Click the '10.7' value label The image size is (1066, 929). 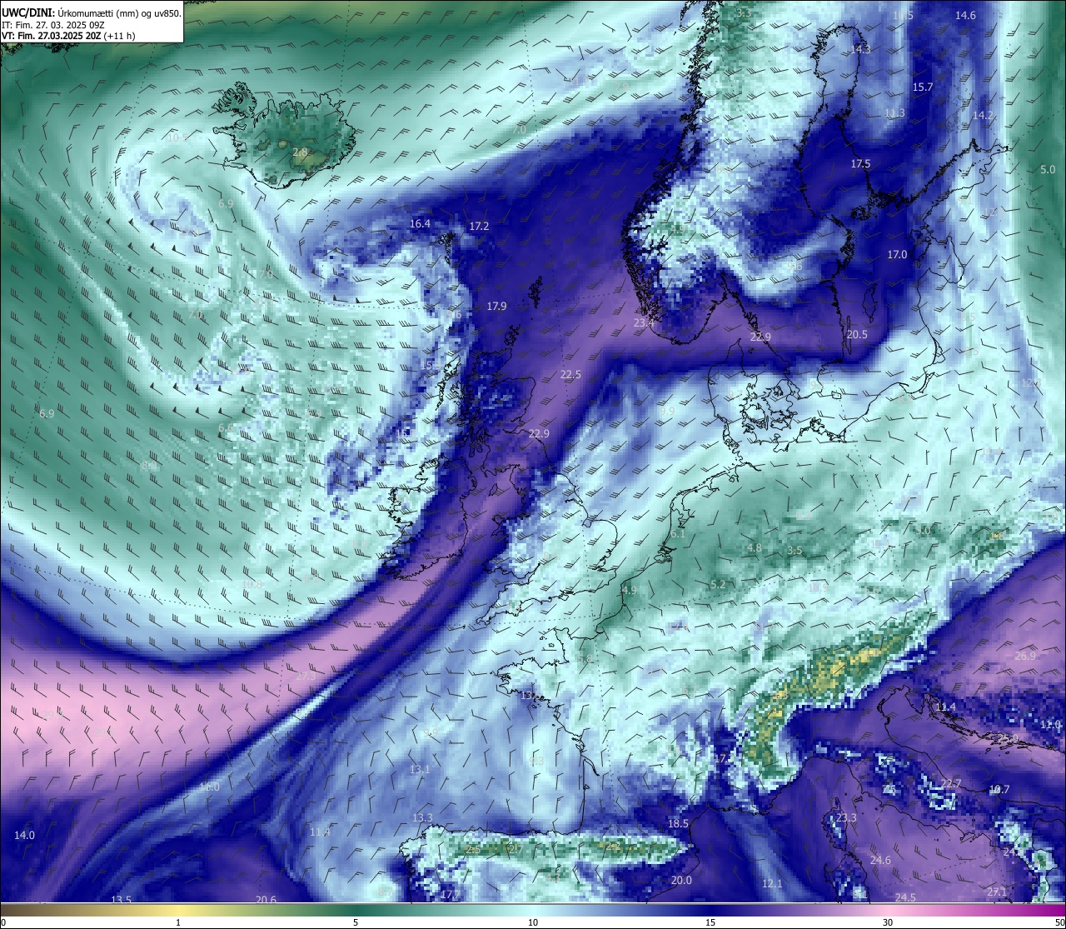(x=999, y=789)
